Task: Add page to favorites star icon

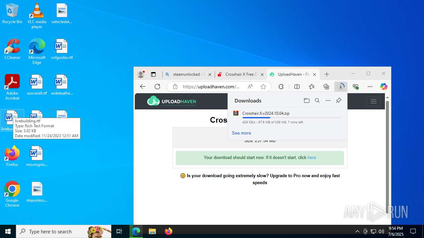Action: coord(263,87)
